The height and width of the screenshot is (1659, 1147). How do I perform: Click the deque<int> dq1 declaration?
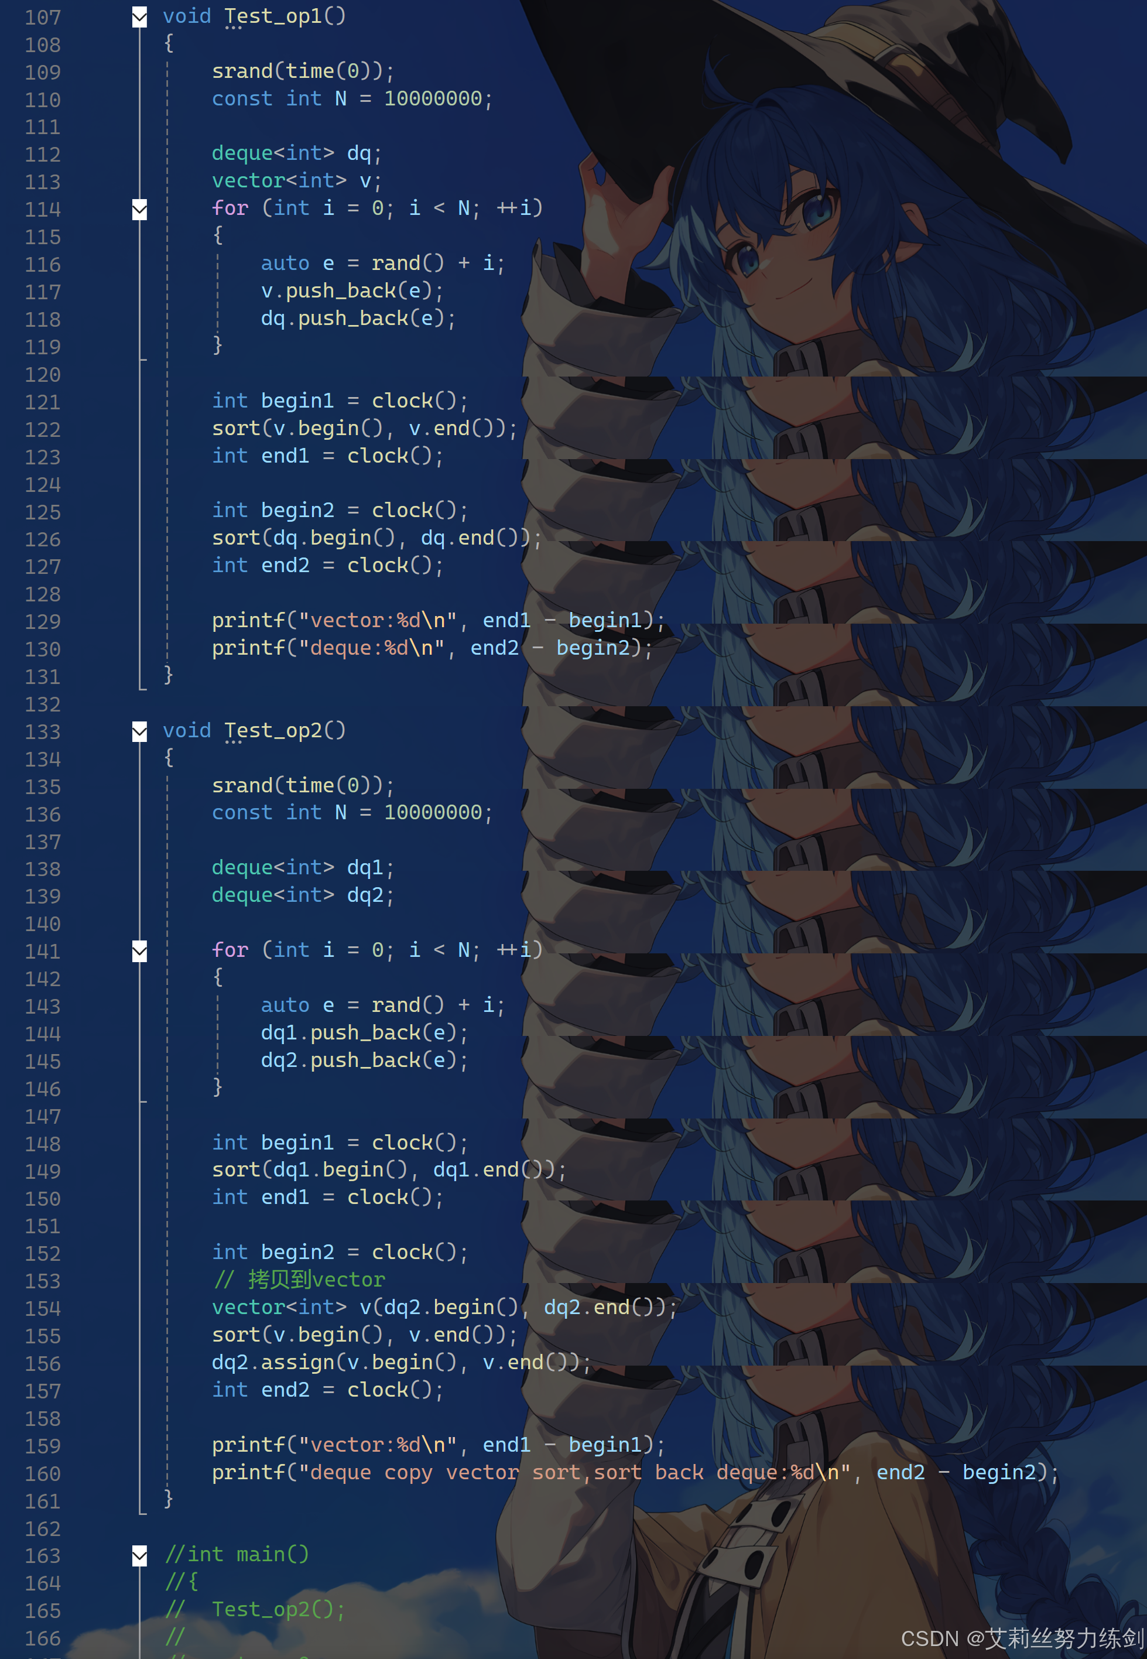pyautogui.click(x=302, y=868)
